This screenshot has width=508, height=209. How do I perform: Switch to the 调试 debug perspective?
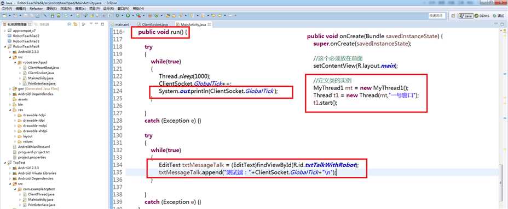498,15
